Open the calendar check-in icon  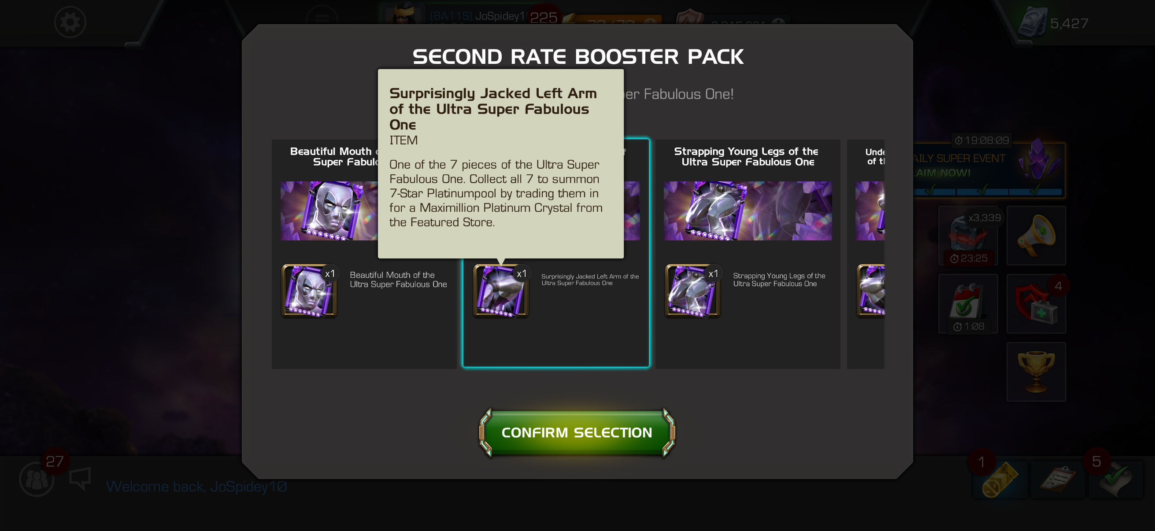pyautogui.click(x=968, y=303)
